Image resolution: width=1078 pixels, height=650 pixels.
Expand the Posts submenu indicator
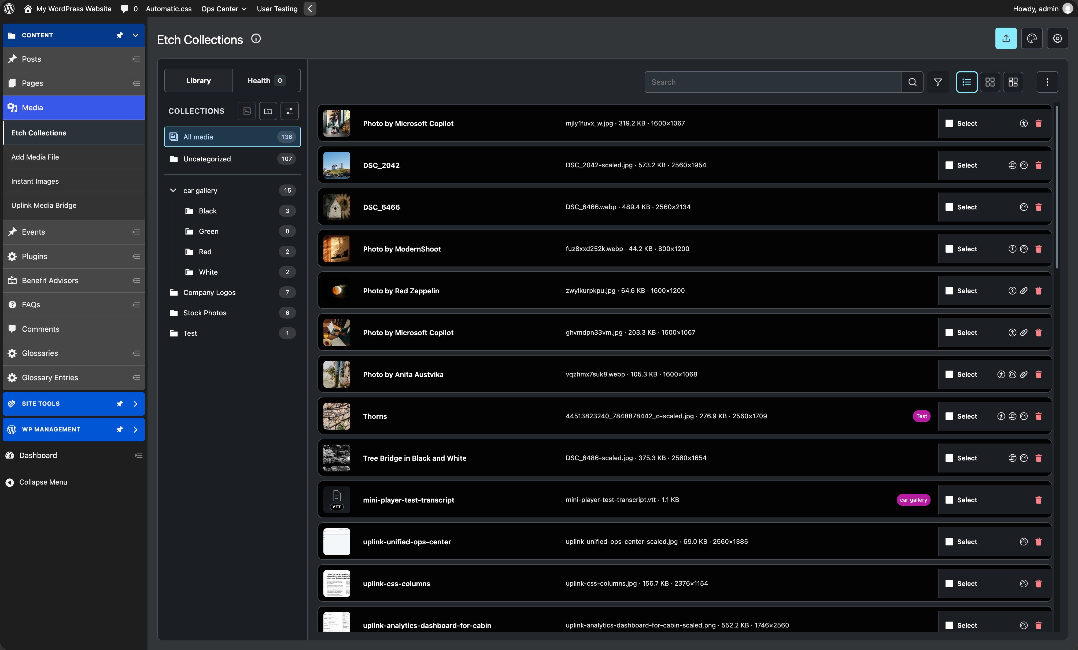[136, 59]
